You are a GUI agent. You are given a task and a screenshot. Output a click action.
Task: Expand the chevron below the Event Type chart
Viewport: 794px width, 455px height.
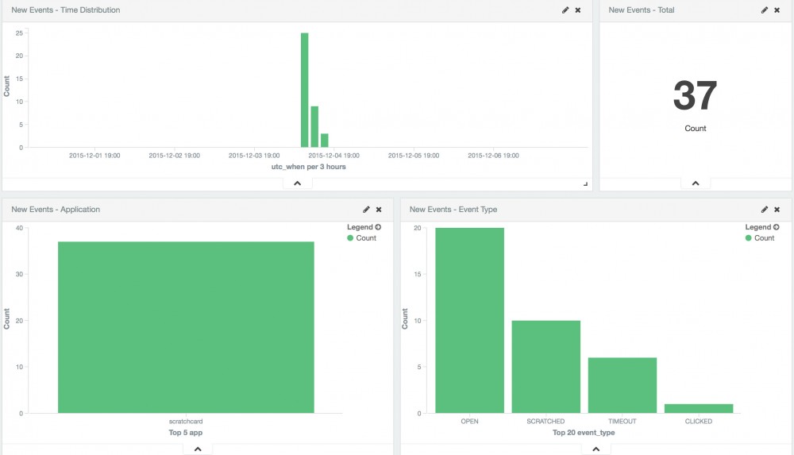coord(595,449)
